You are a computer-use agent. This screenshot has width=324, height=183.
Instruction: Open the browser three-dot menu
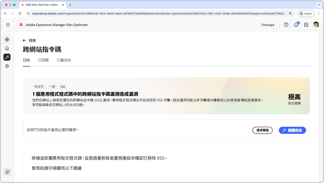coord(319,13)
